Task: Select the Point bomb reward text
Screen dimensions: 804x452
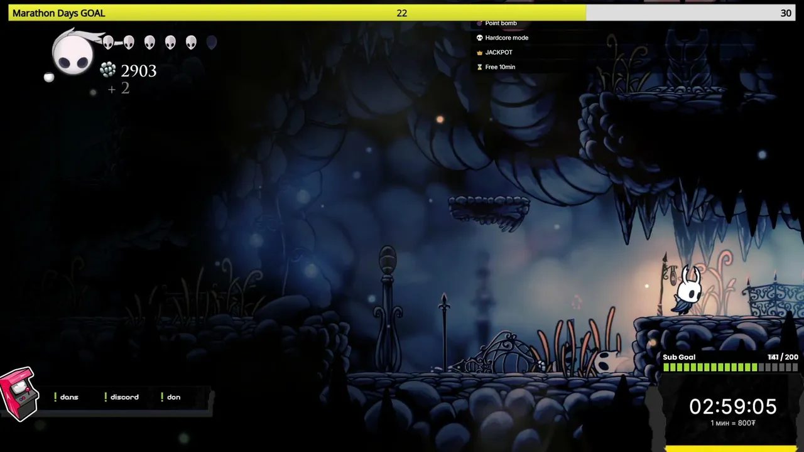Action: [x=501, y=23]
